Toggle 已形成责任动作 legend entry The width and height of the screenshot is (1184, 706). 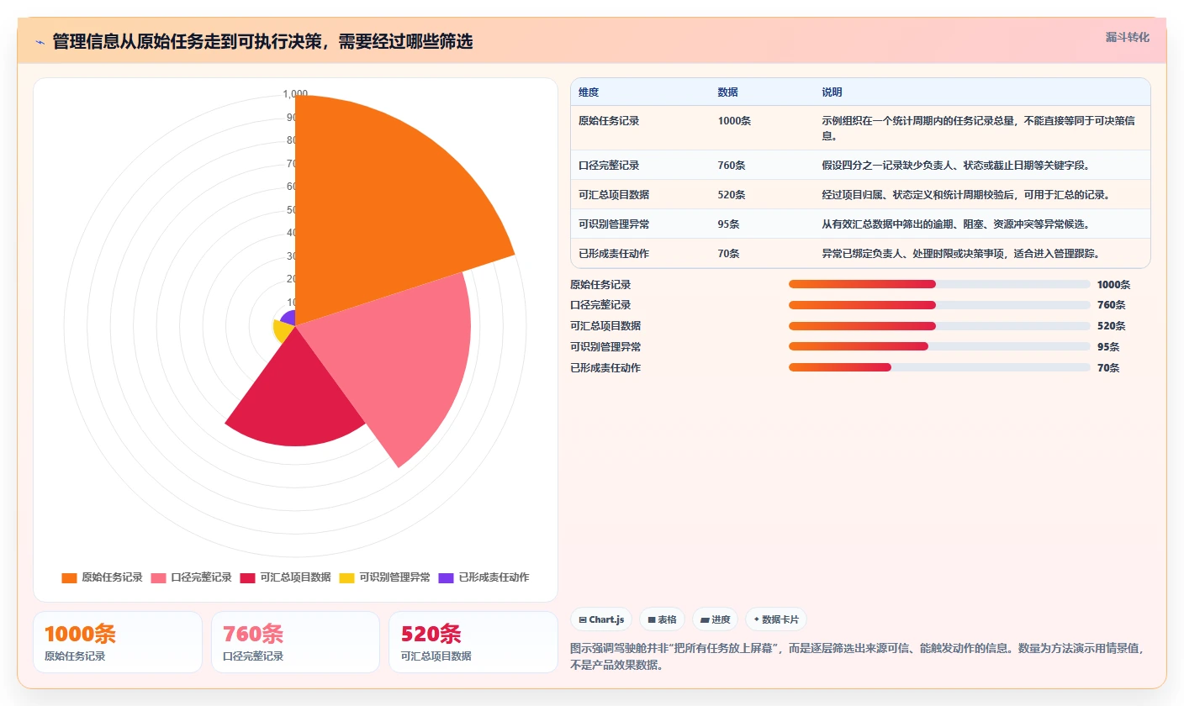[484, 577]
